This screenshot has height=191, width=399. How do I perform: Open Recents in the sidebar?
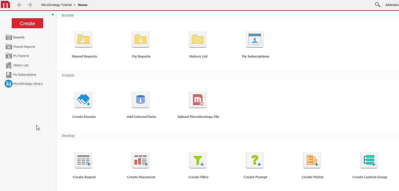pyautogui.click(x=19, y=37)
